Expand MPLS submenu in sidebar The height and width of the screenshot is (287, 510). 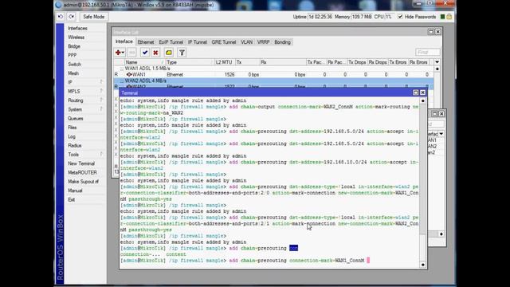pos(85,92)
